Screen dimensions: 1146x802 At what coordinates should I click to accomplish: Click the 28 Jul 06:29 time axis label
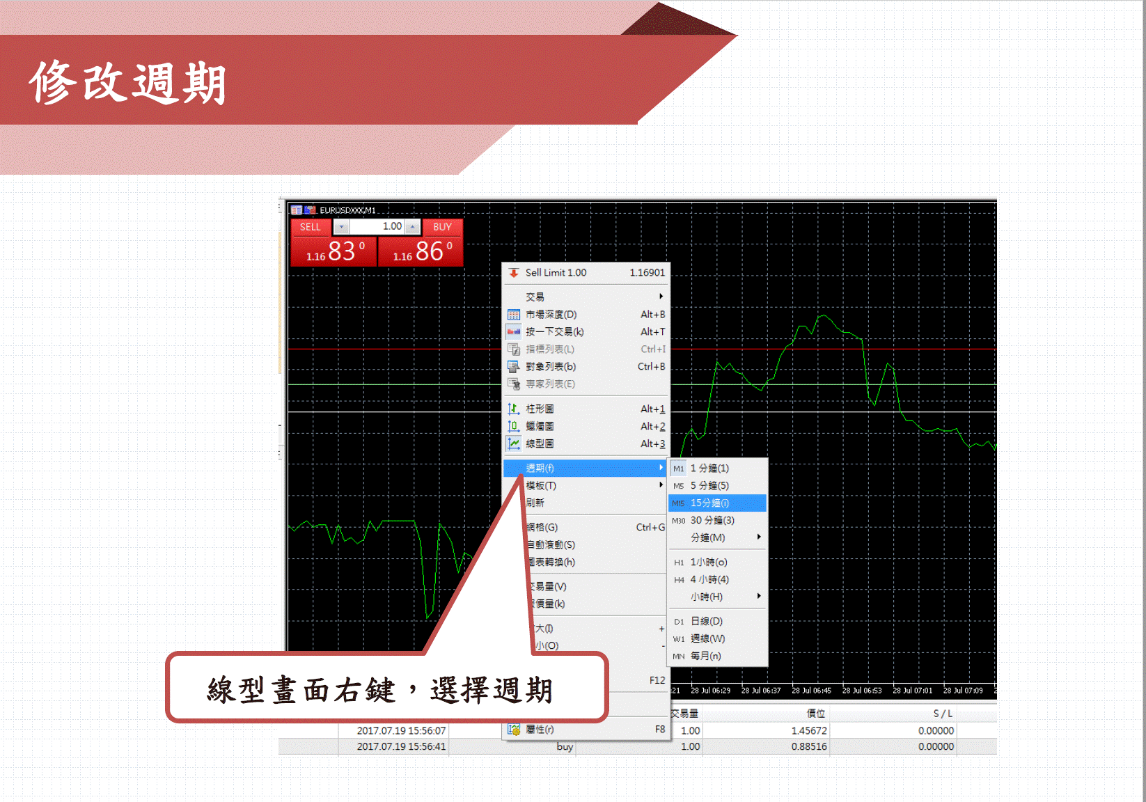[710, 691]
